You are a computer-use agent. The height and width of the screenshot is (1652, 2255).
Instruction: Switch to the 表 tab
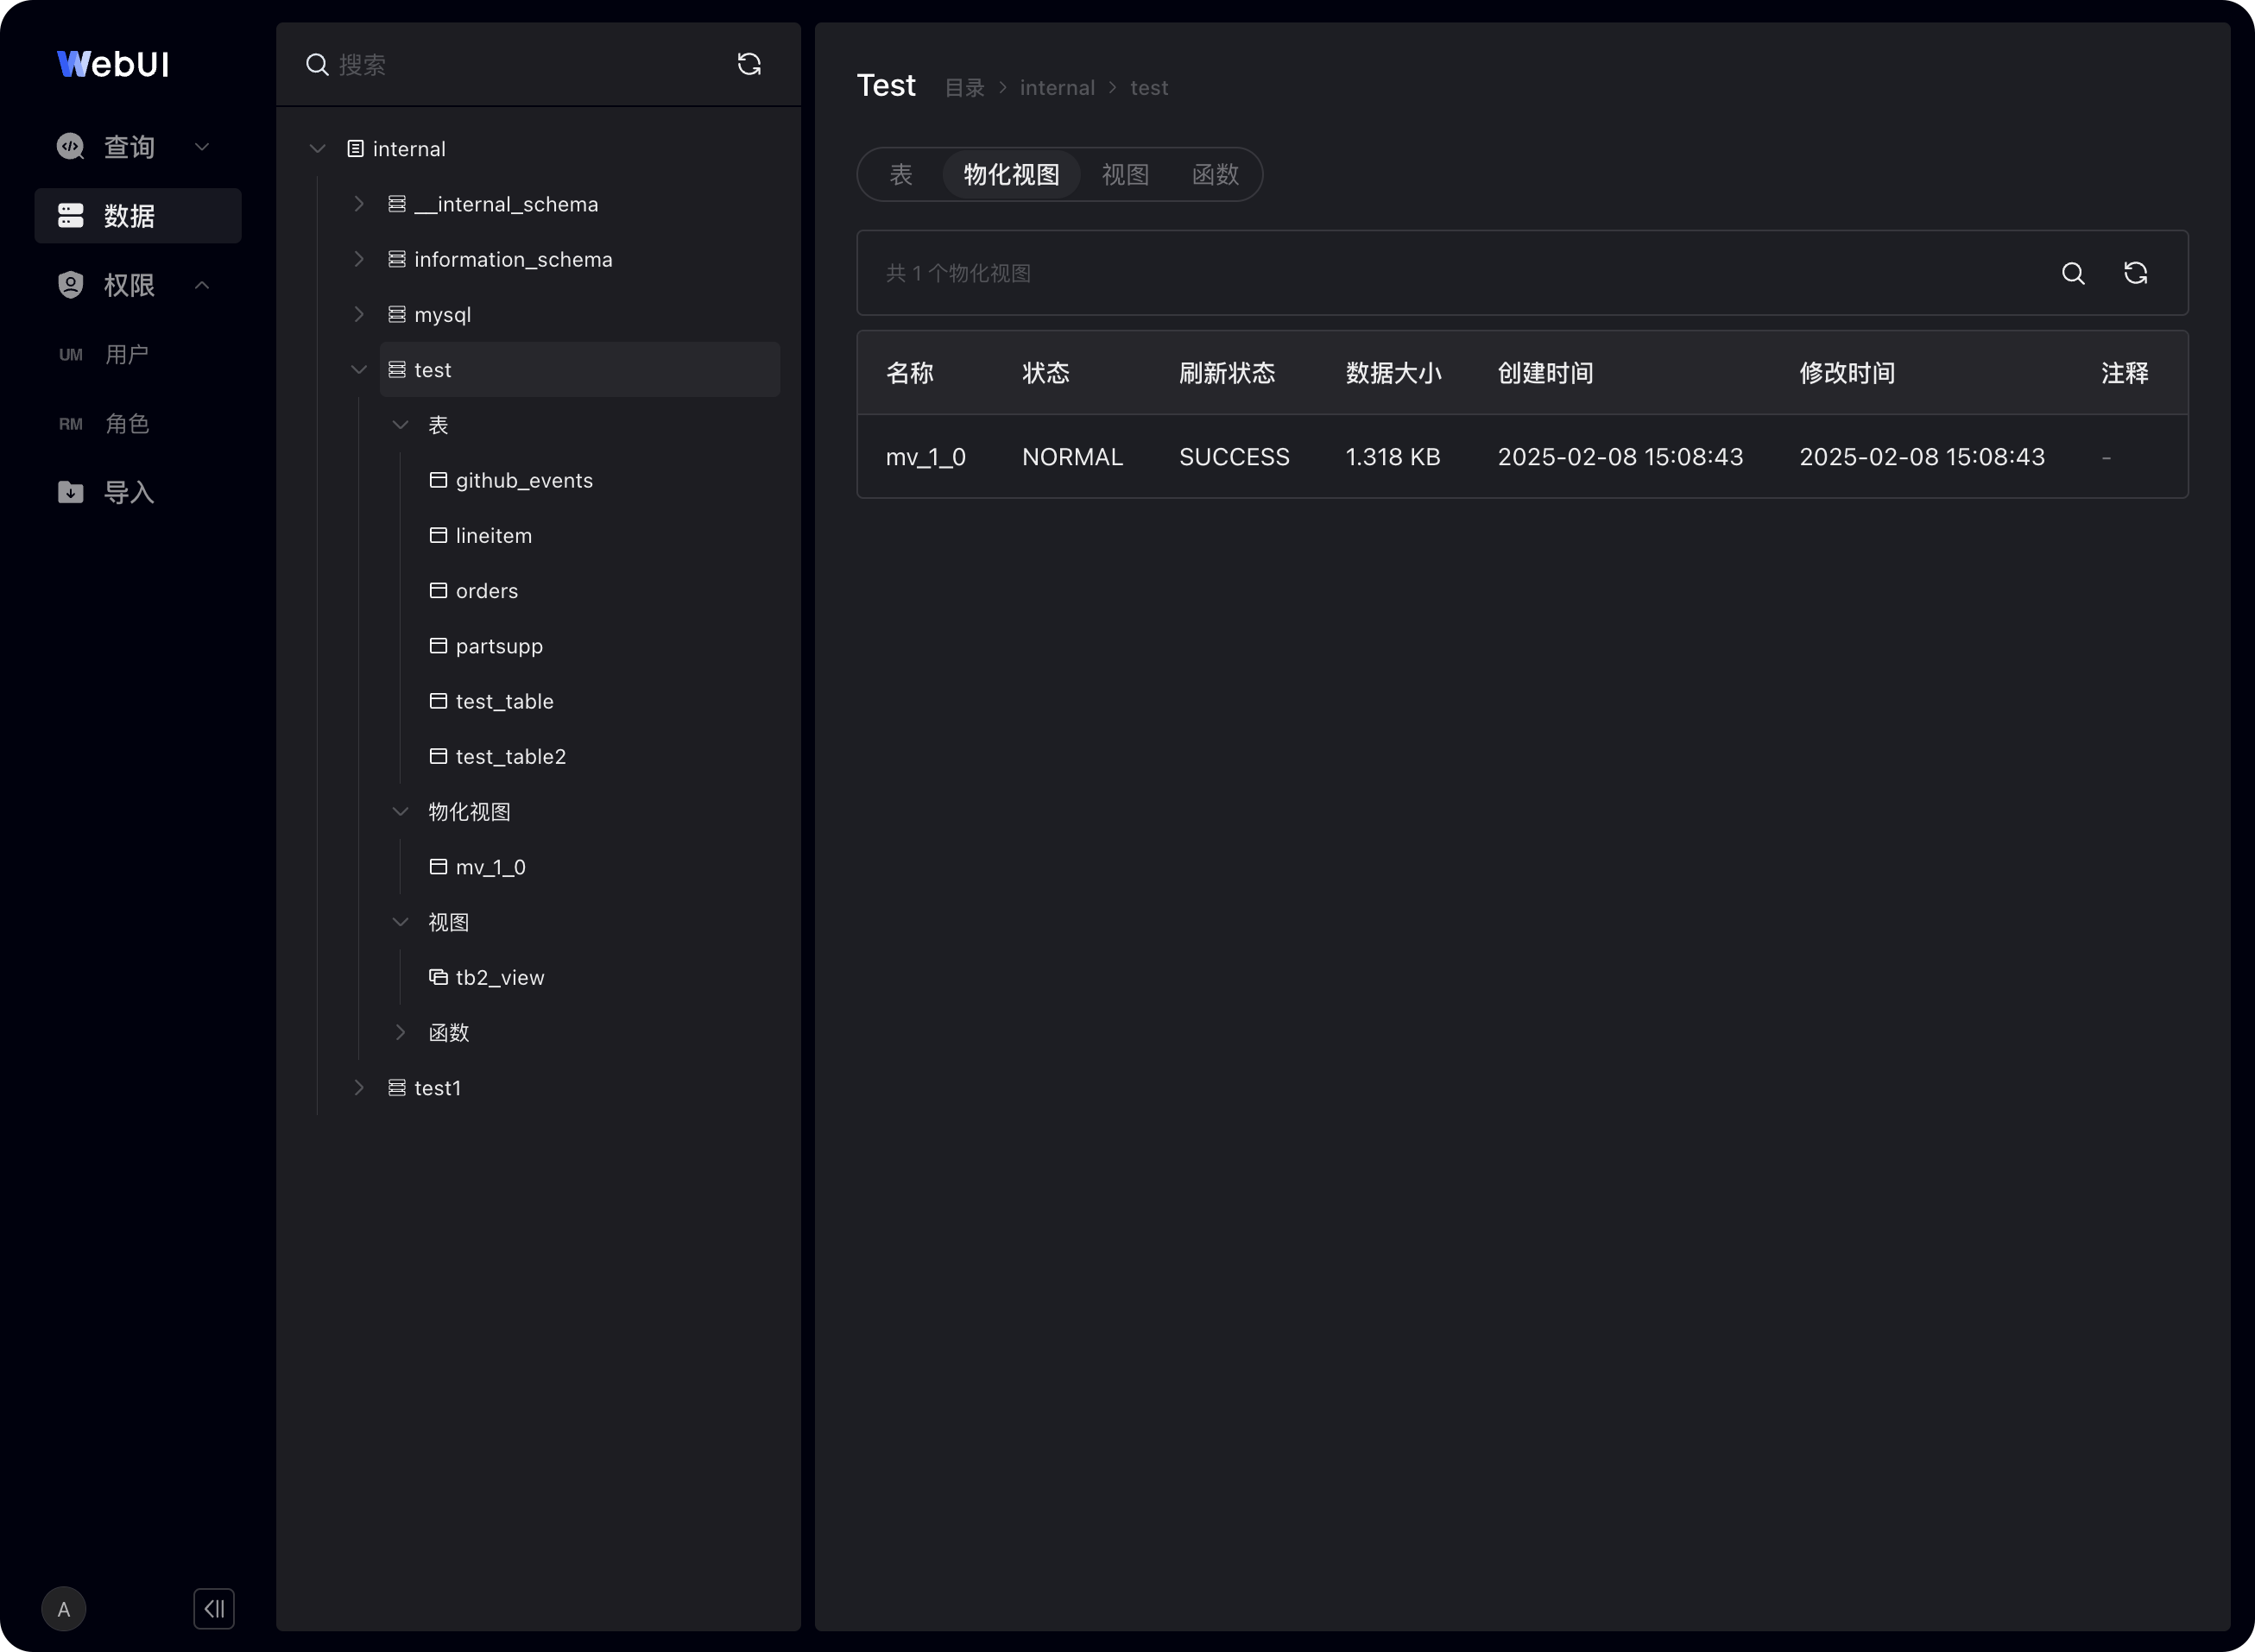click(x=901, y=175)
